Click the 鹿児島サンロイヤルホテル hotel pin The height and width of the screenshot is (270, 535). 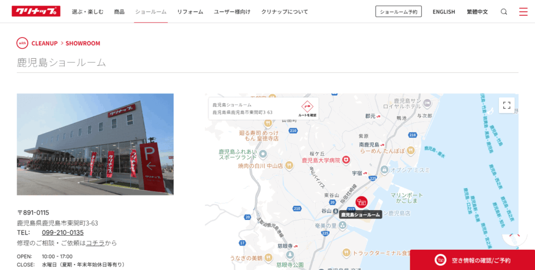[x=427, y=103]
